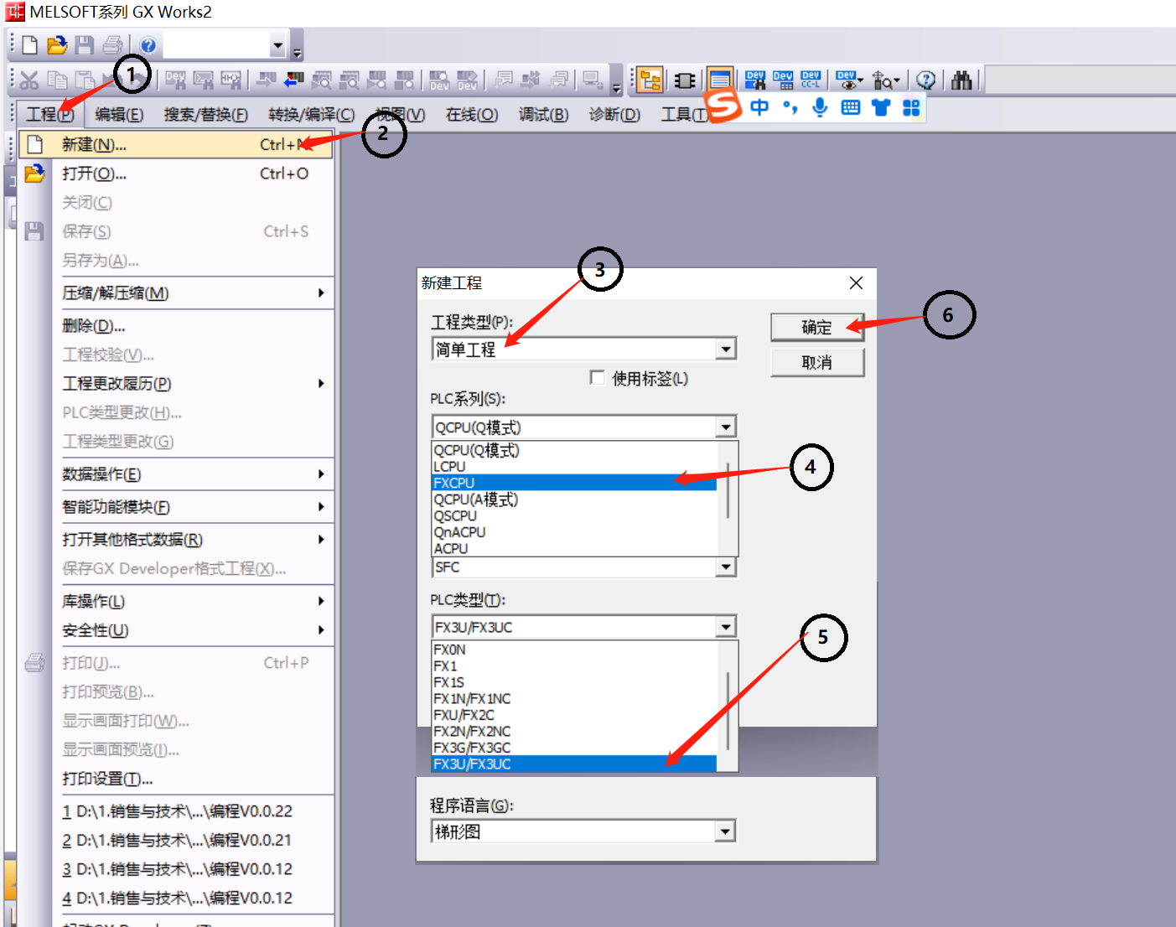This screenshot has height=927, width=1176.
Task: Click the 确定 button in the dialog
Action: click(817, 327)
